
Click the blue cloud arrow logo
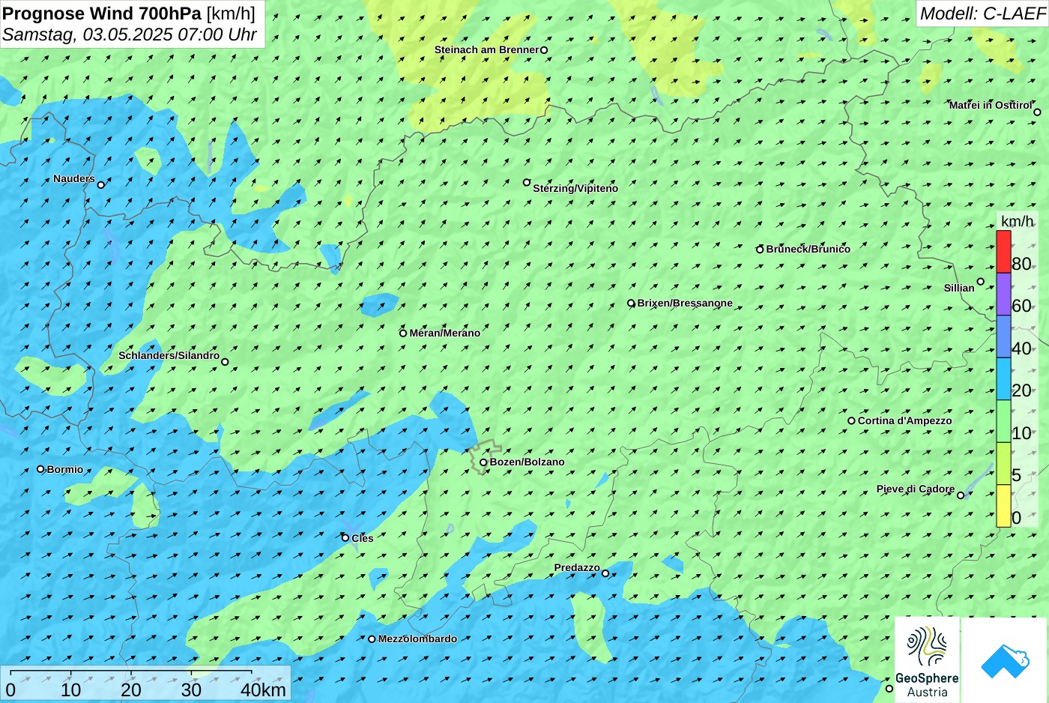point(1005,661)
